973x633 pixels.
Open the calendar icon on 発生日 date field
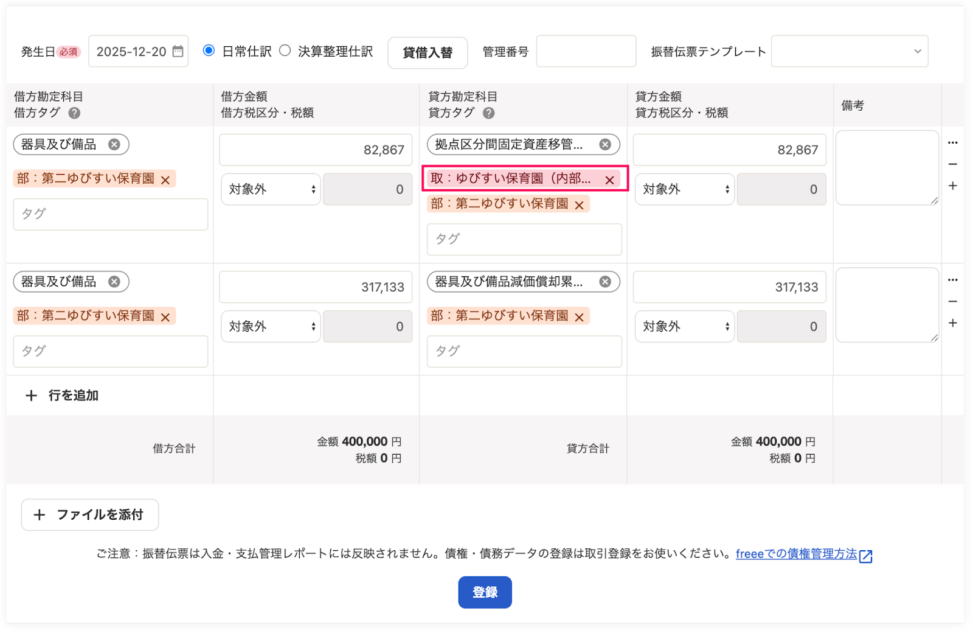177,51
